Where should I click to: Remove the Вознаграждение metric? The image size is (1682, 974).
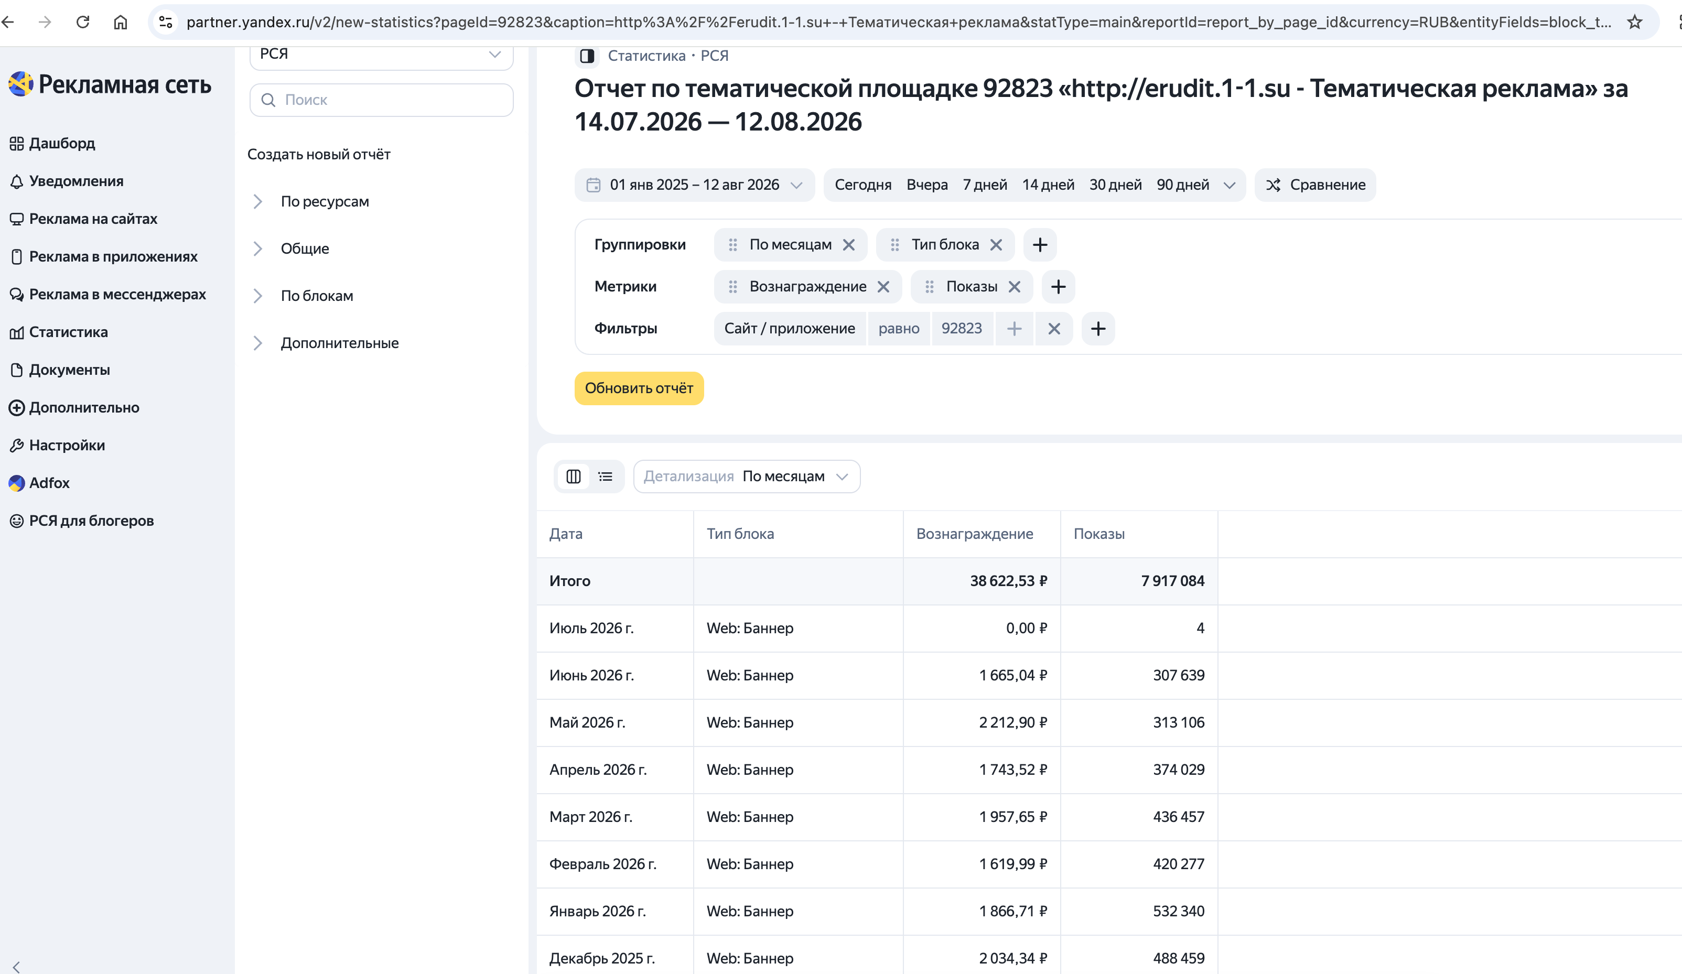(x=883, y=287)
